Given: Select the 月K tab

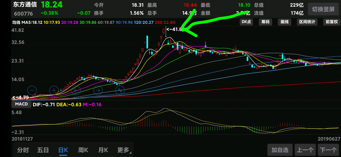Looking at the screenshot, I should (x=103, y=150).
